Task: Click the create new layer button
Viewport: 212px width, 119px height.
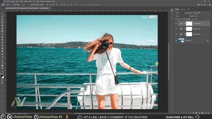Action: (205, 113)
